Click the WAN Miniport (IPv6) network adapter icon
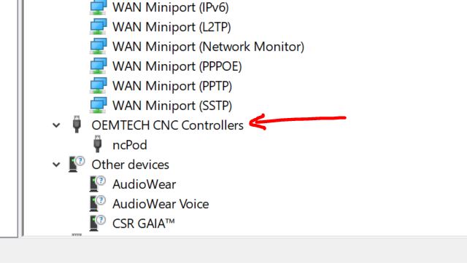 [x=99, y=7]
